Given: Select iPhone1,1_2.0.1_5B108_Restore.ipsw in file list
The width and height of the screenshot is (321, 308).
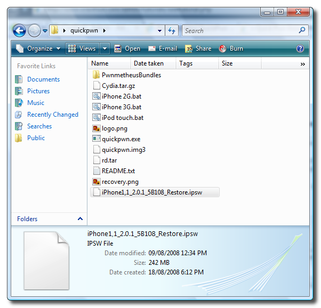Looking at the screenshot, I should pos(155,192).
